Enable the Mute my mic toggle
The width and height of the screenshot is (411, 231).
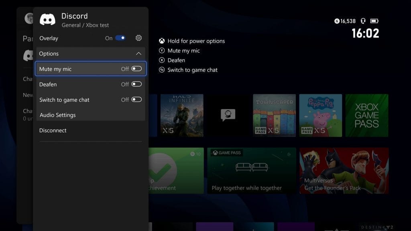136,69
